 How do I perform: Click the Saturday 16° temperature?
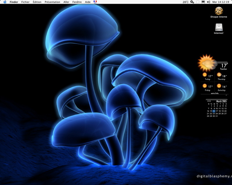point(224,87)
